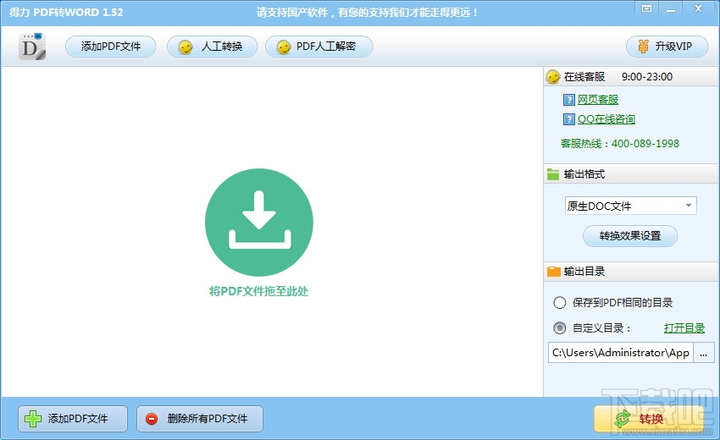Open 升级VIP upgrade button
720x440 pixels.
click(x=667, y=47)
